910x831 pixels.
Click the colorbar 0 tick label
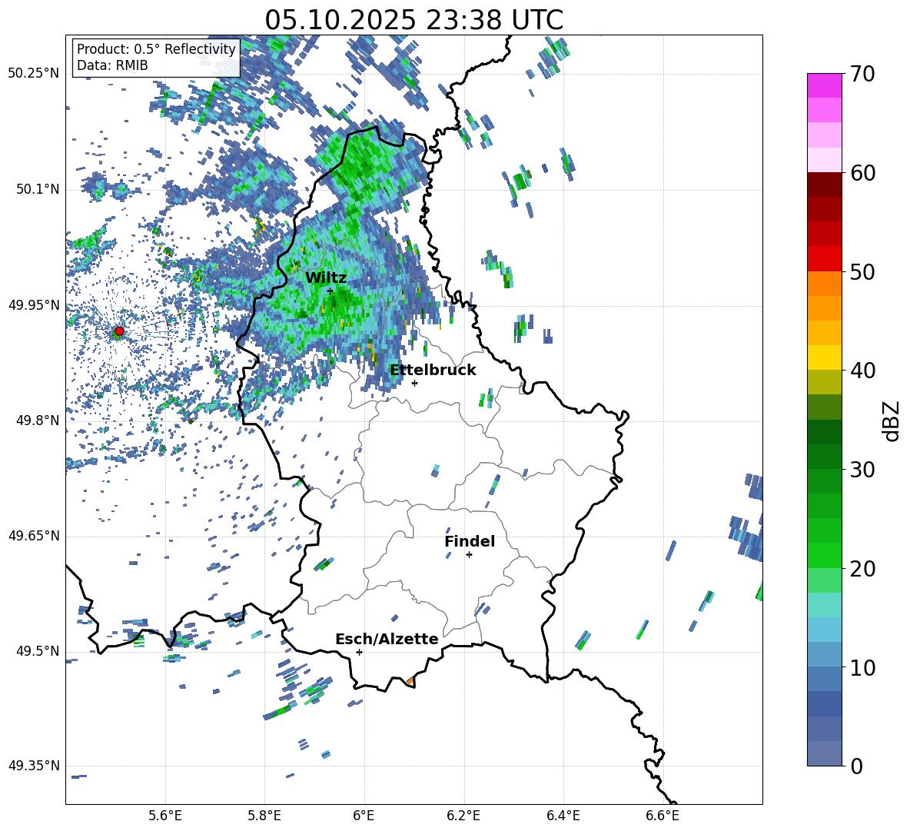[856, 766]
